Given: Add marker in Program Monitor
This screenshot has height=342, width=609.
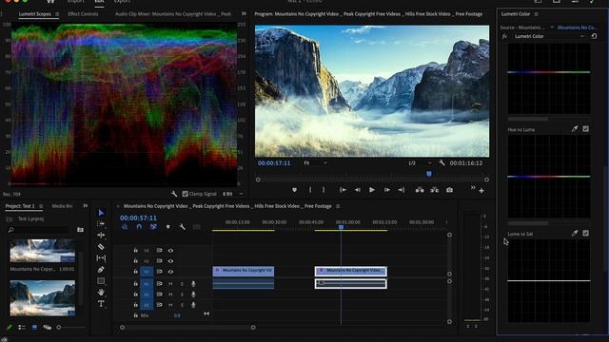Looking at the screenshot, I should click(x=294, y=190).
